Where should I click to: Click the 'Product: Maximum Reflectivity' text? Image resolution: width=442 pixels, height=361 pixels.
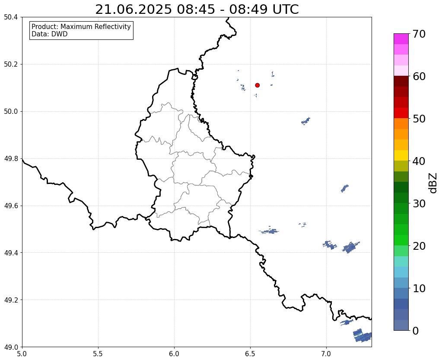pos(81,26)
